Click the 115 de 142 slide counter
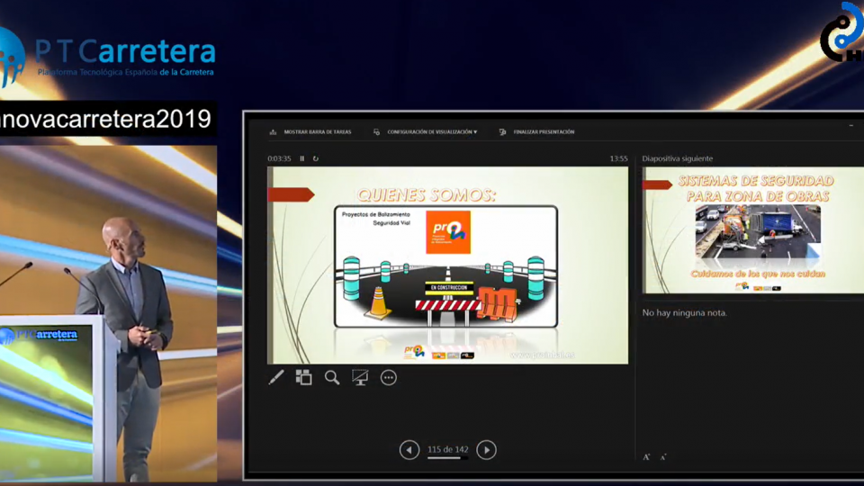Screen dimensions: 864x486 [x=448, y=450]
